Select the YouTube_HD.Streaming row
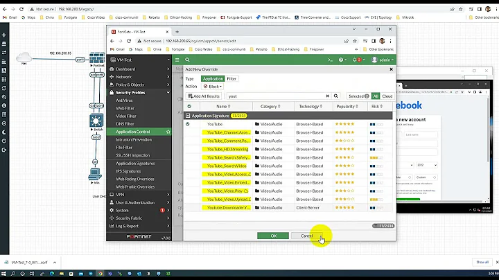This screenshot has width=499, height=280. 288,149
